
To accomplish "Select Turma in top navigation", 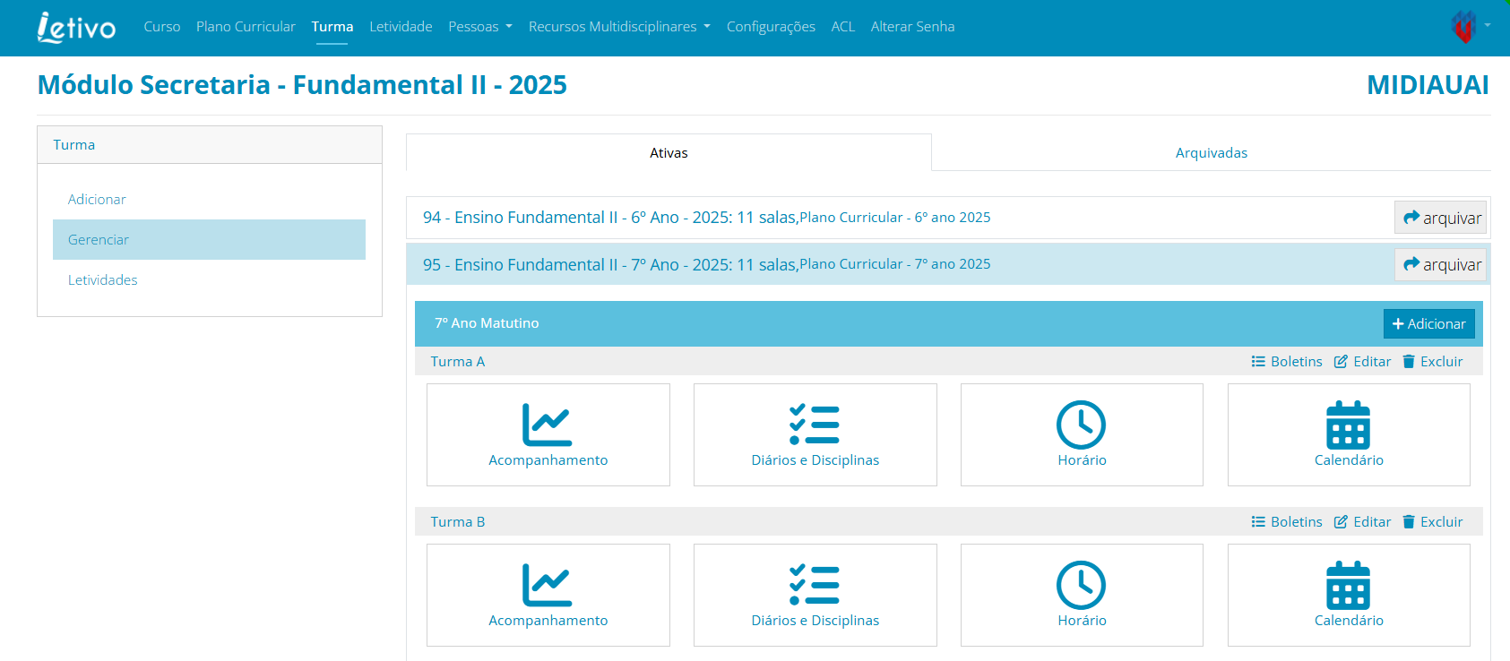I will point(332,27).
